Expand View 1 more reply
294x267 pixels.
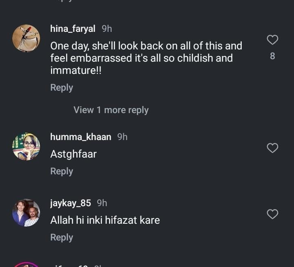tap(111, 110)
